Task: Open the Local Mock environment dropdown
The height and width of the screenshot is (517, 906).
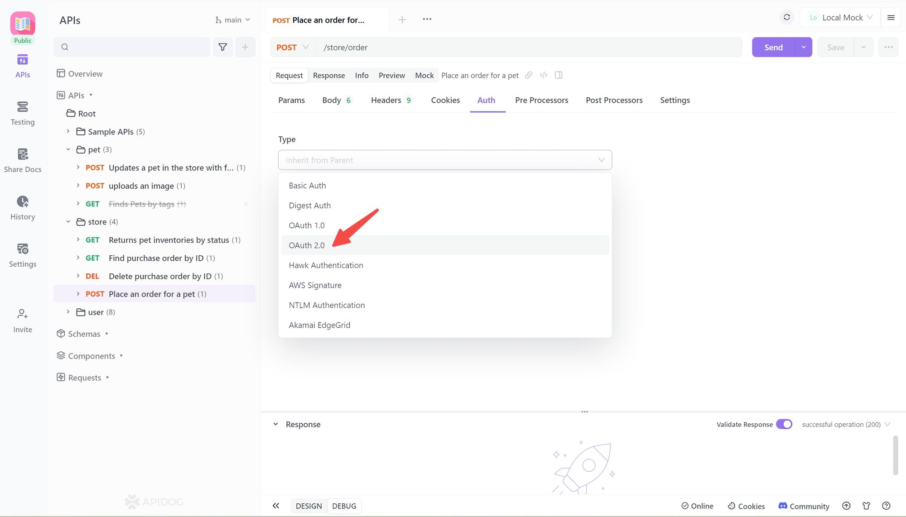Action: 840,18
